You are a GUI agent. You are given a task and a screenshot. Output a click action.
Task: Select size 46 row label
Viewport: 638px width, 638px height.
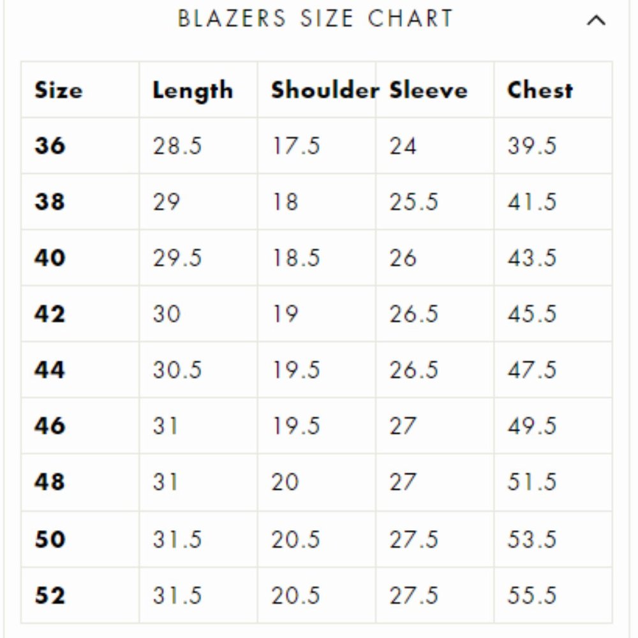[50, 426]
